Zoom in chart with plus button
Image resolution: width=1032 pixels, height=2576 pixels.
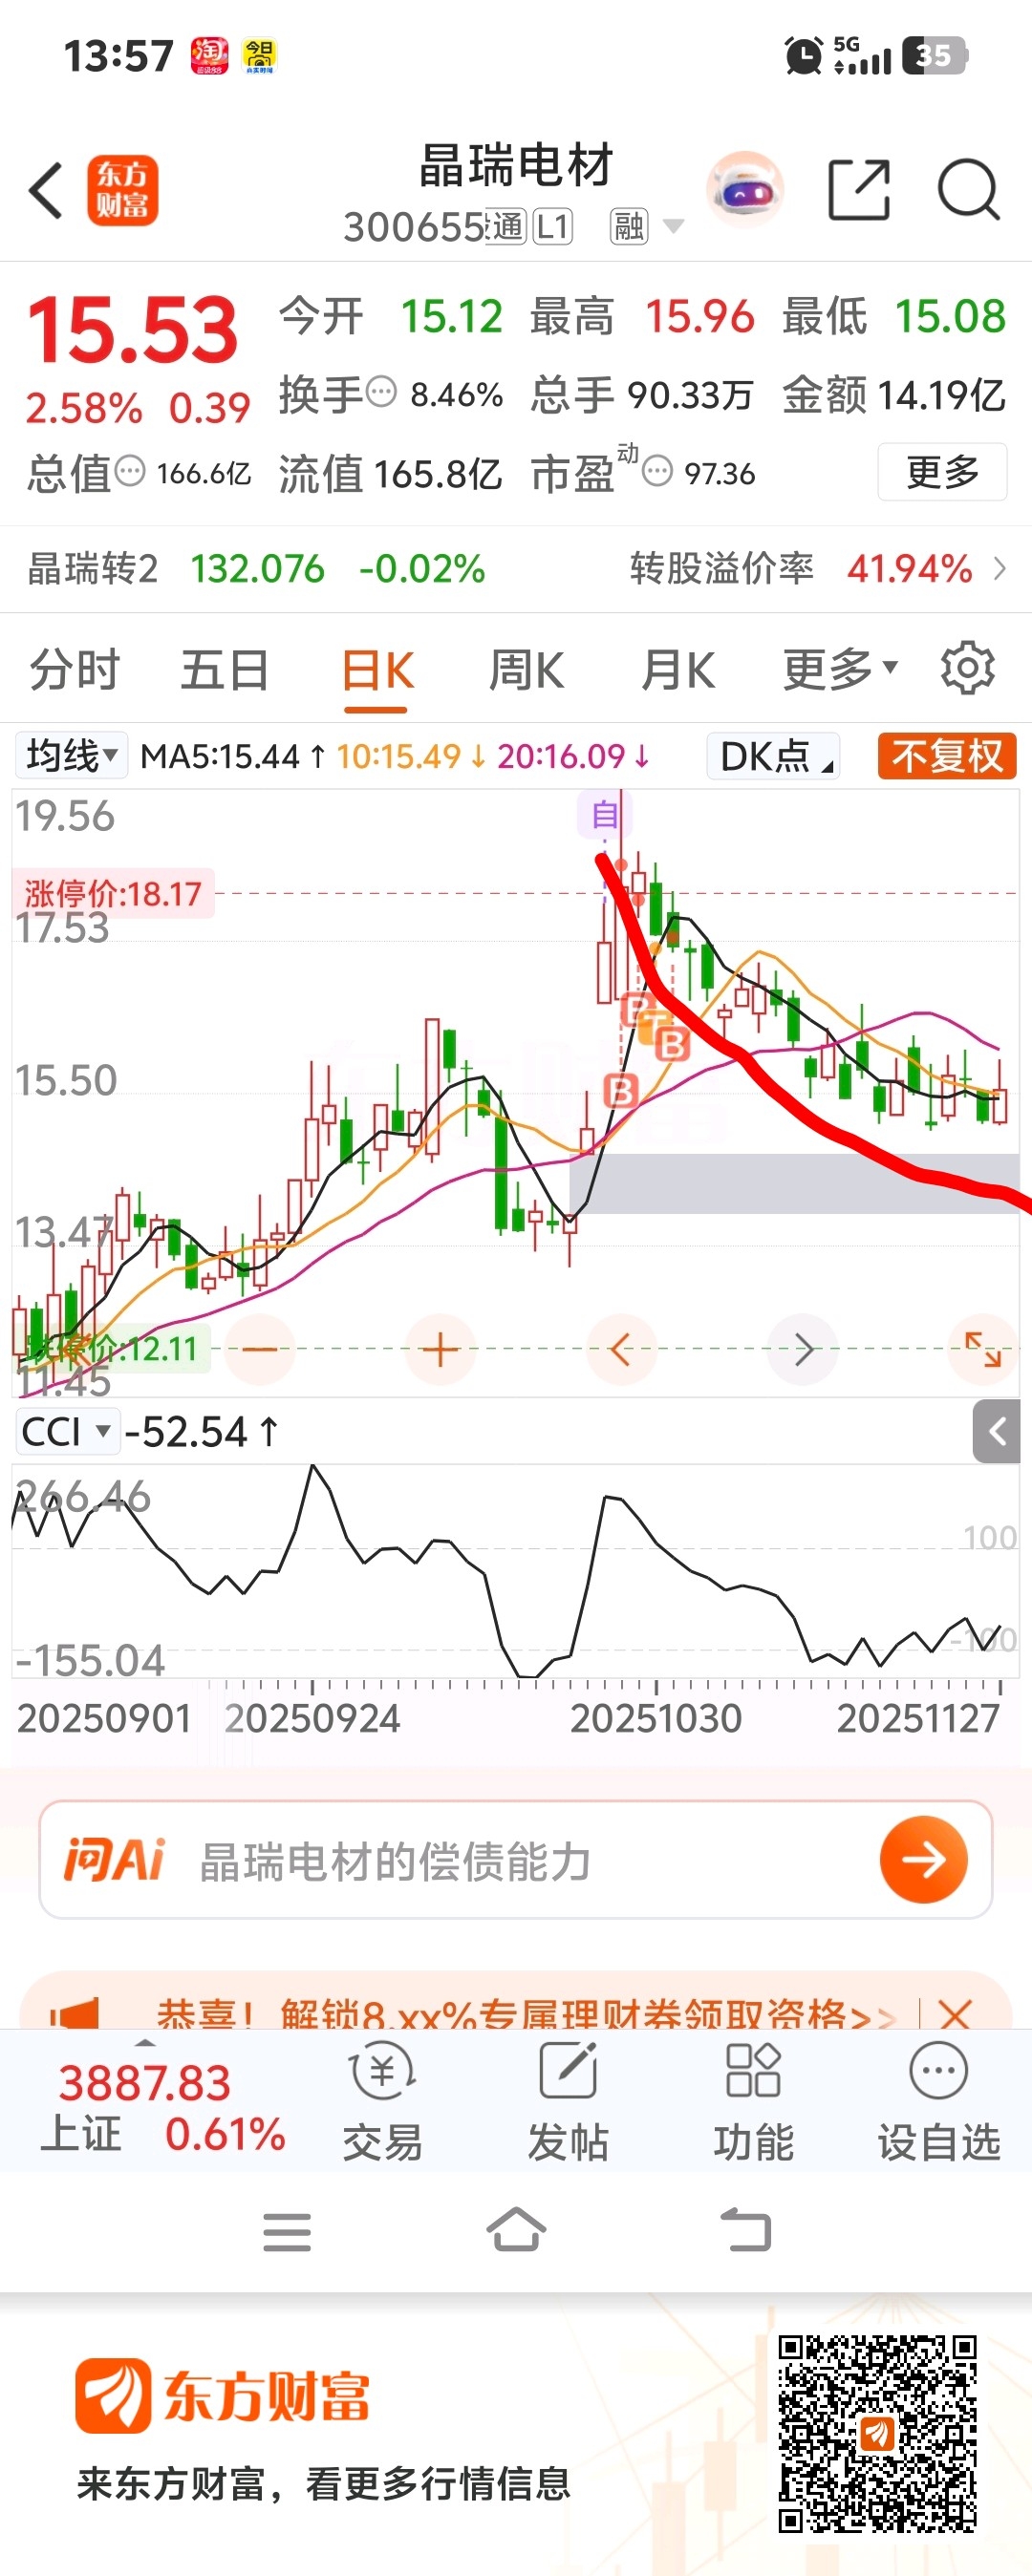(x=440, y=1349)
